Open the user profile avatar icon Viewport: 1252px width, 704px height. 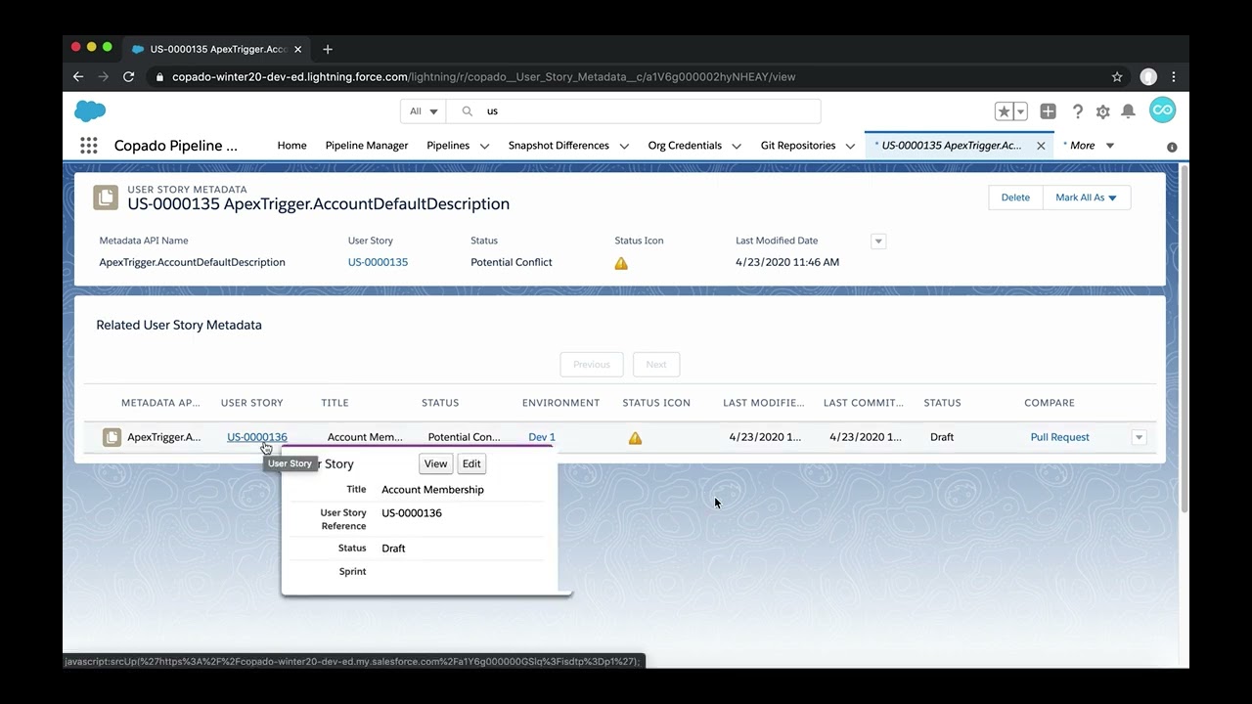[1162, 110]
